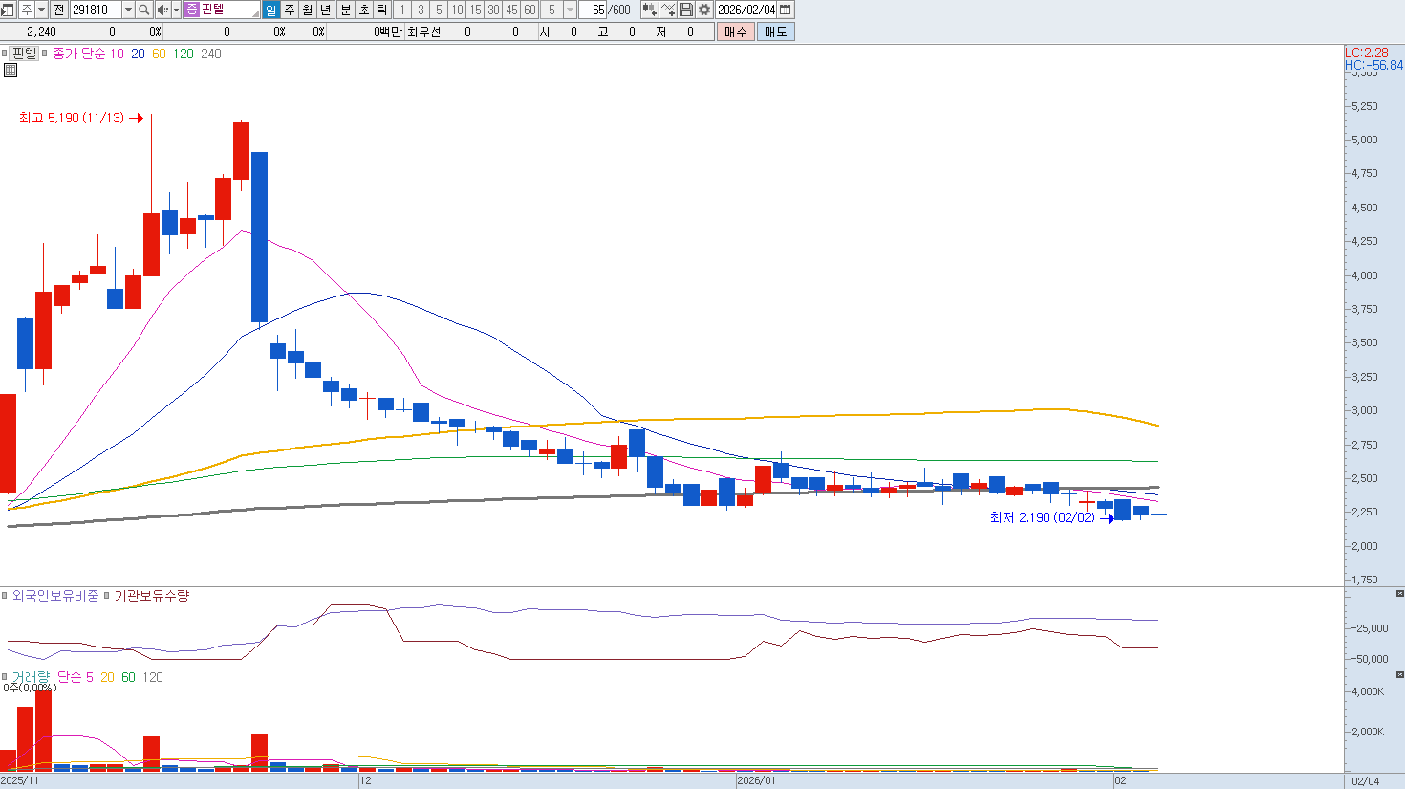Image resolution: width=1405 pixels, height=789 pixels.
Task: Click the save chart floppy disk icon
Action: [686, 10]
